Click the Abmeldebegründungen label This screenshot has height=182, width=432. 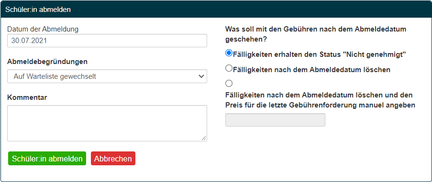(47, 62)
